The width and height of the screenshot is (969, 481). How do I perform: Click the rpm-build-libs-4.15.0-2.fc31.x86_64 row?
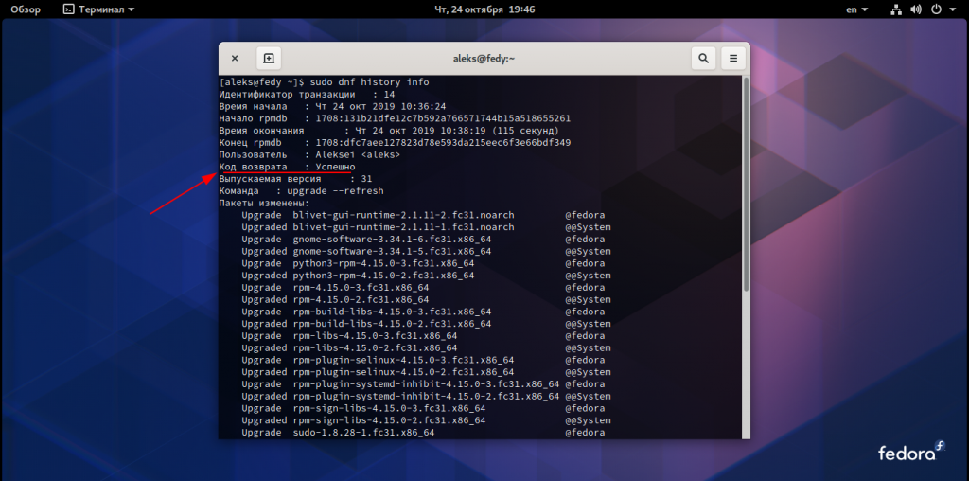[x=427, y=324]
